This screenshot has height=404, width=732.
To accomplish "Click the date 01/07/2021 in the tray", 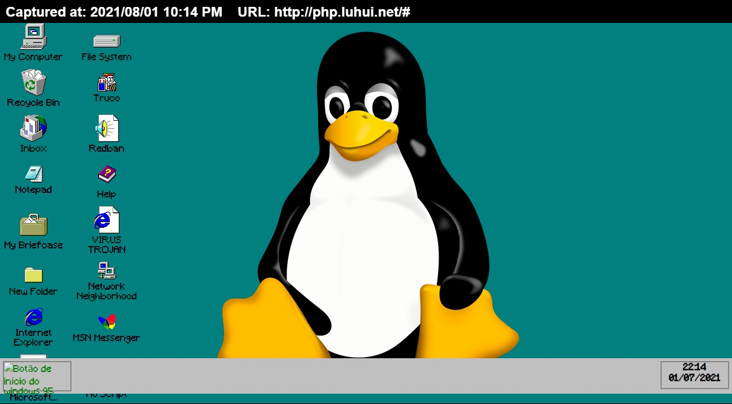I will [694, 378].
